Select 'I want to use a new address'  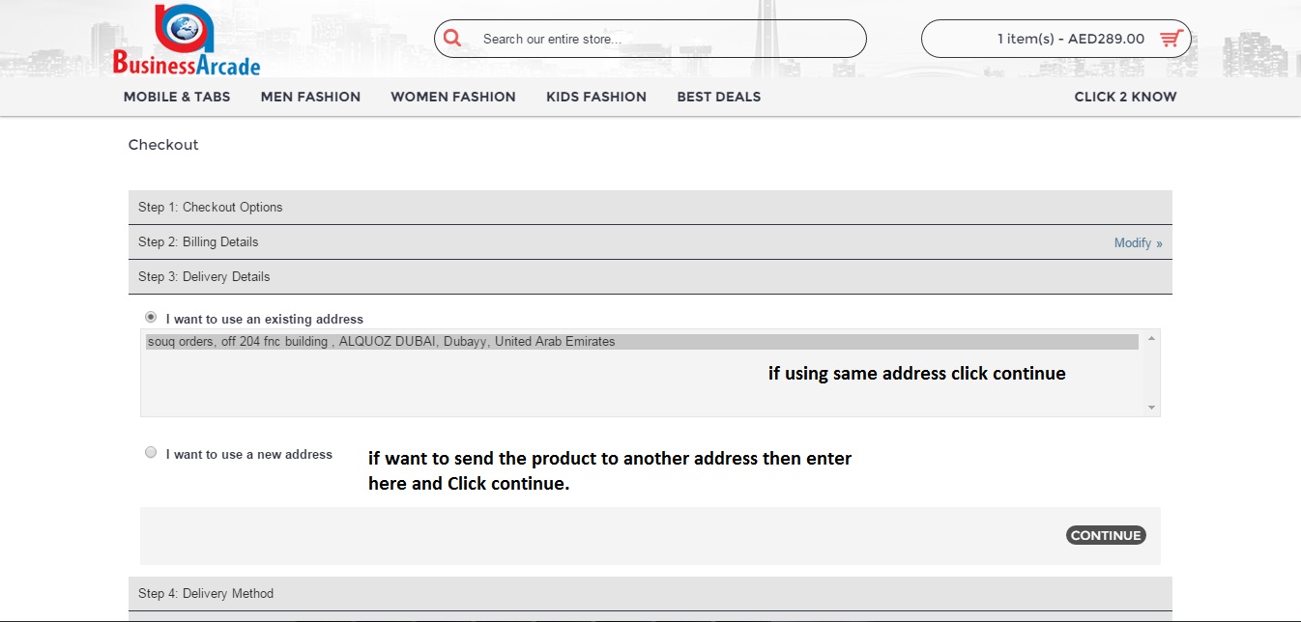[x=151, y=452]
